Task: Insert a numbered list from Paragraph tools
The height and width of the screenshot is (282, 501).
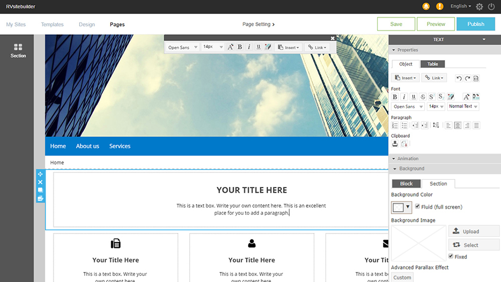Action: 395,125
